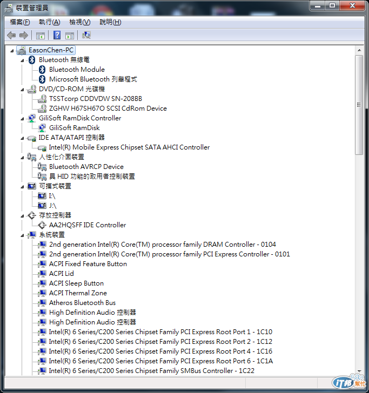Minimize the 裝置管理員 window
The width and height of the screenshot is (369, 393).
pyautogui.click(x=318, y=6)
